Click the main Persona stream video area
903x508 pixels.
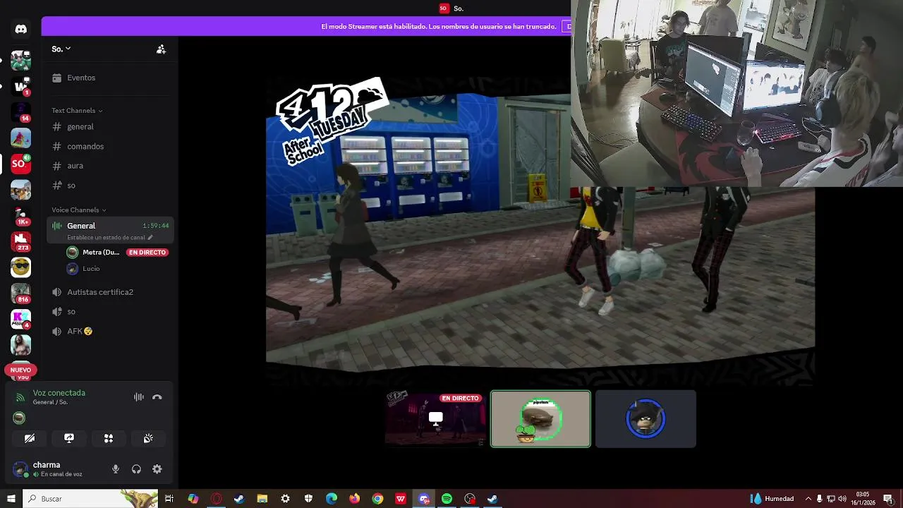pyautogui.click(x=540, y=231)
